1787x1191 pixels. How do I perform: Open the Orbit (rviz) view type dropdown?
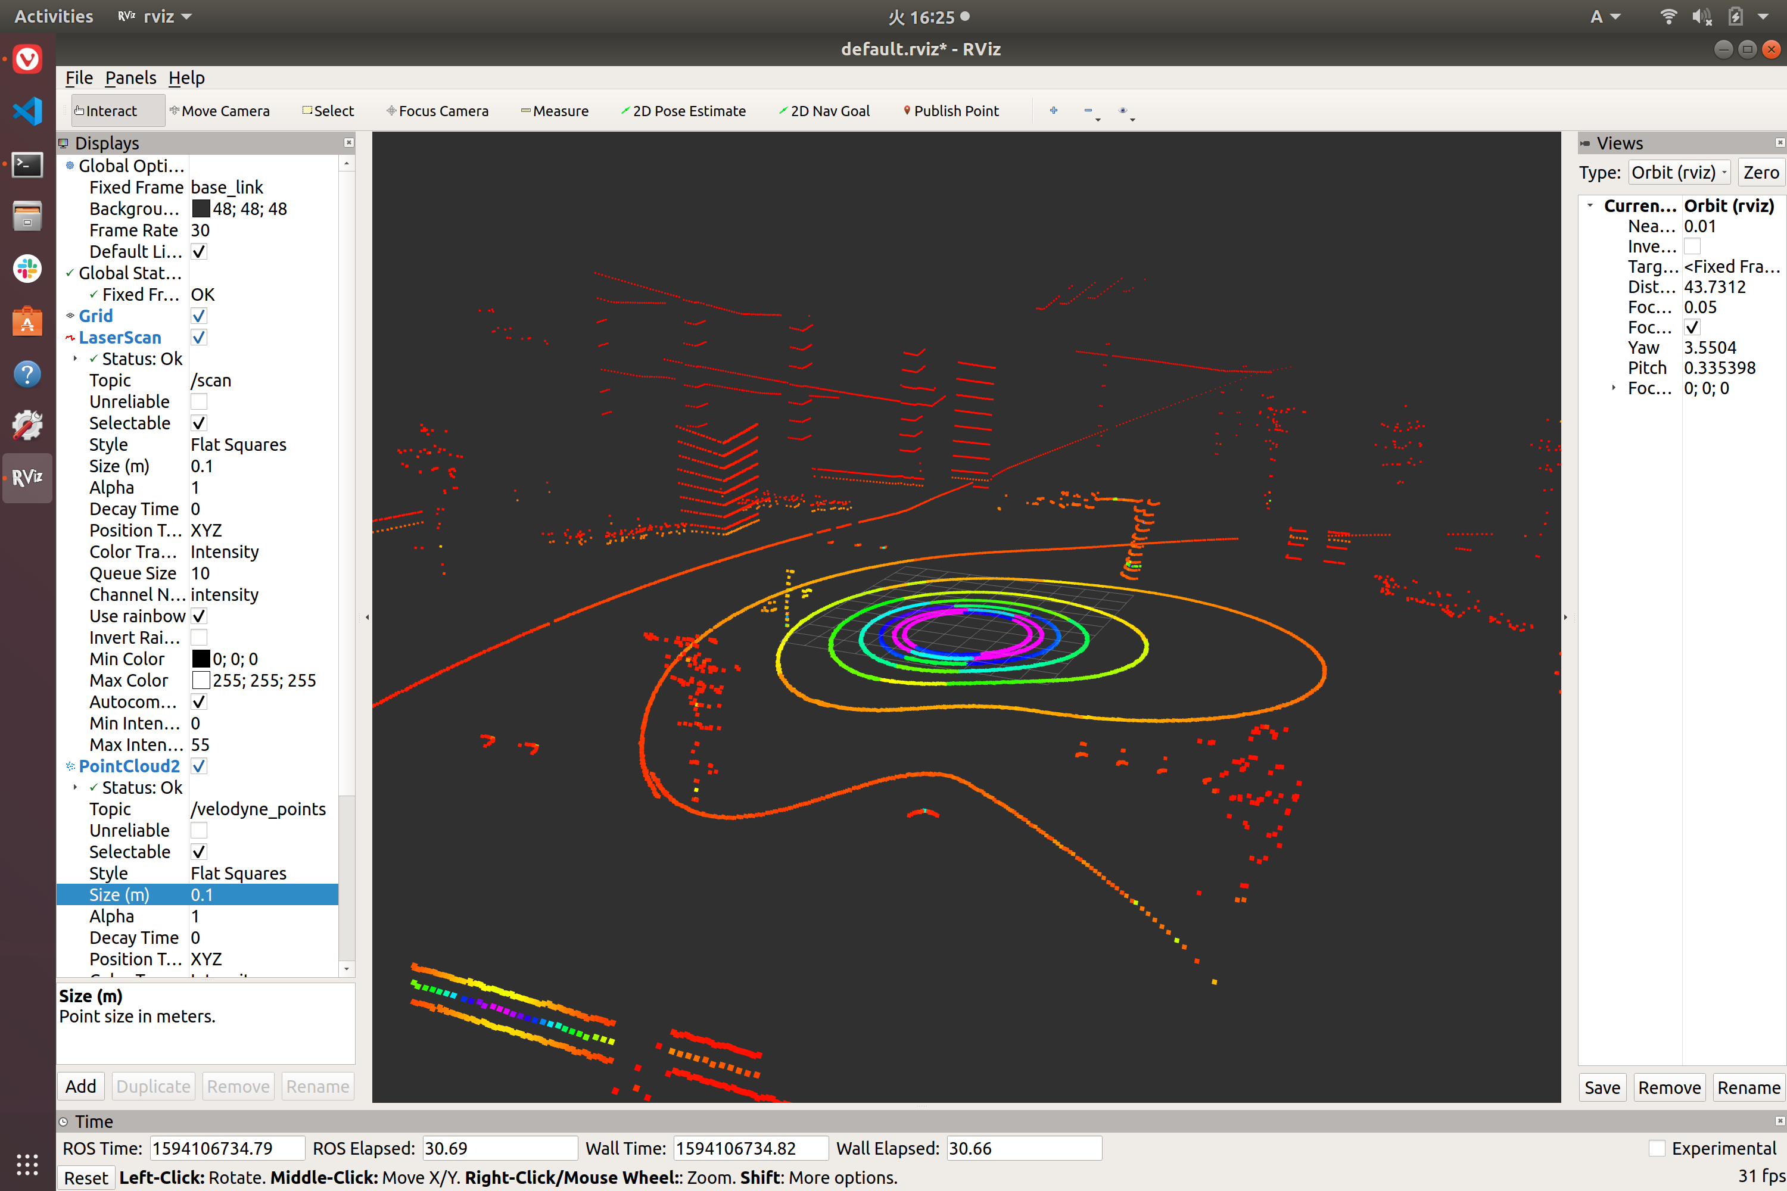point(1679,172)
